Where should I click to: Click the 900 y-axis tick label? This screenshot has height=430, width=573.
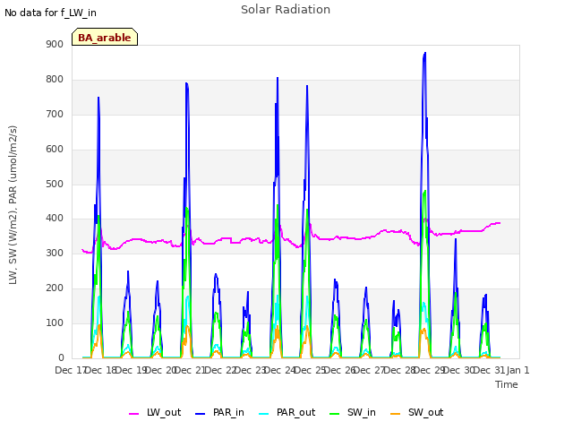coord(55,44)
